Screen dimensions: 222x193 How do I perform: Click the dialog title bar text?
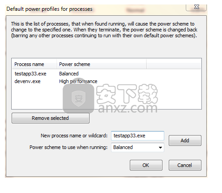(49, 9)
